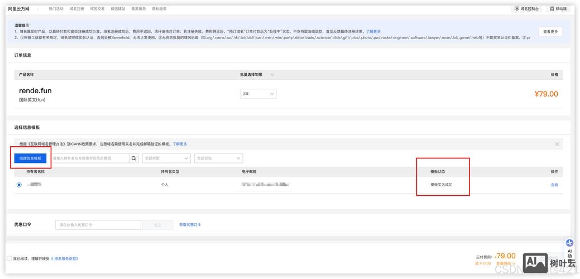The height and width of the screenshot is (279, 580).
Task: Open the 3年 registration period dropdown
Action: tap(258, 94)
